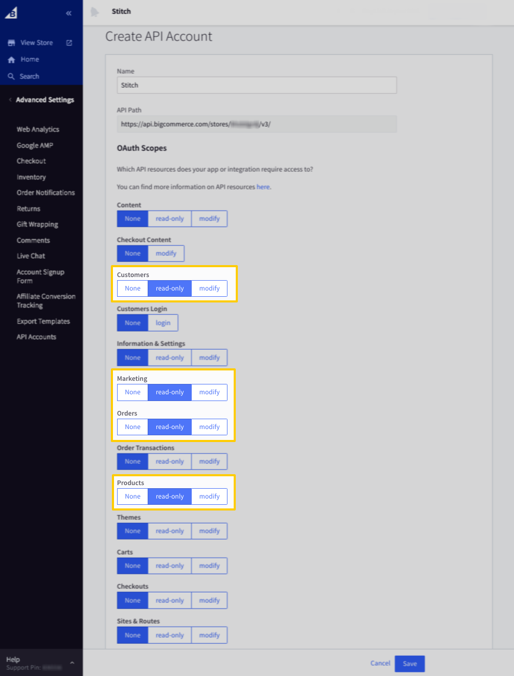
Task: Open the API resources 'here' link
Action: (x=263, y=187)
